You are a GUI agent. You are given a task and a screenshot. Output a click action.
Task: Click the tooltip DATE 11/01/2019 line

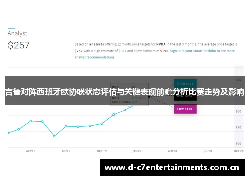pos(129,98)
